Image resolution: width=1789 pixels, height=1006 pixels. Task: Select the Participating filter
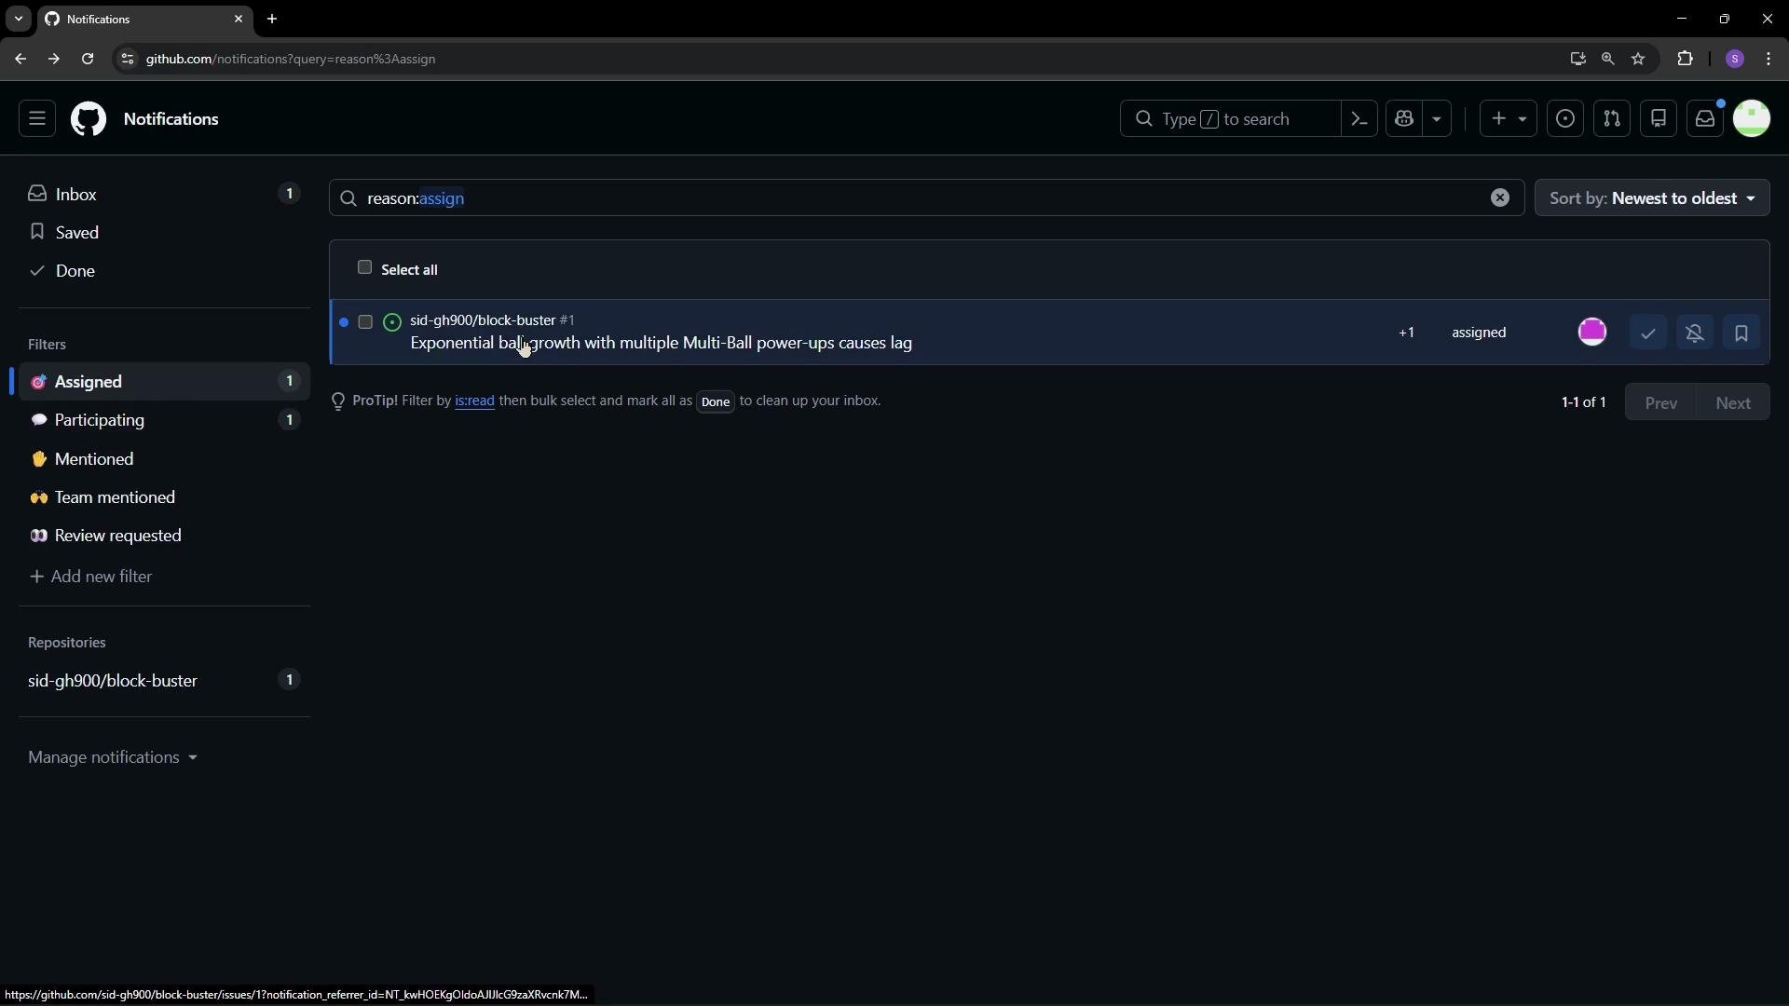[164, 420]
